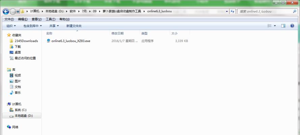Open the 包含到库中 dropdown
300x135 pixels.
tap(32, 26)
